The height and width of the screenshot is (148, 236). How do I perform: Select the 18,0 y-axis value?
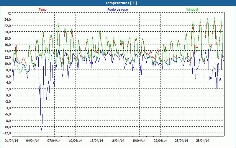click(8, 38)
